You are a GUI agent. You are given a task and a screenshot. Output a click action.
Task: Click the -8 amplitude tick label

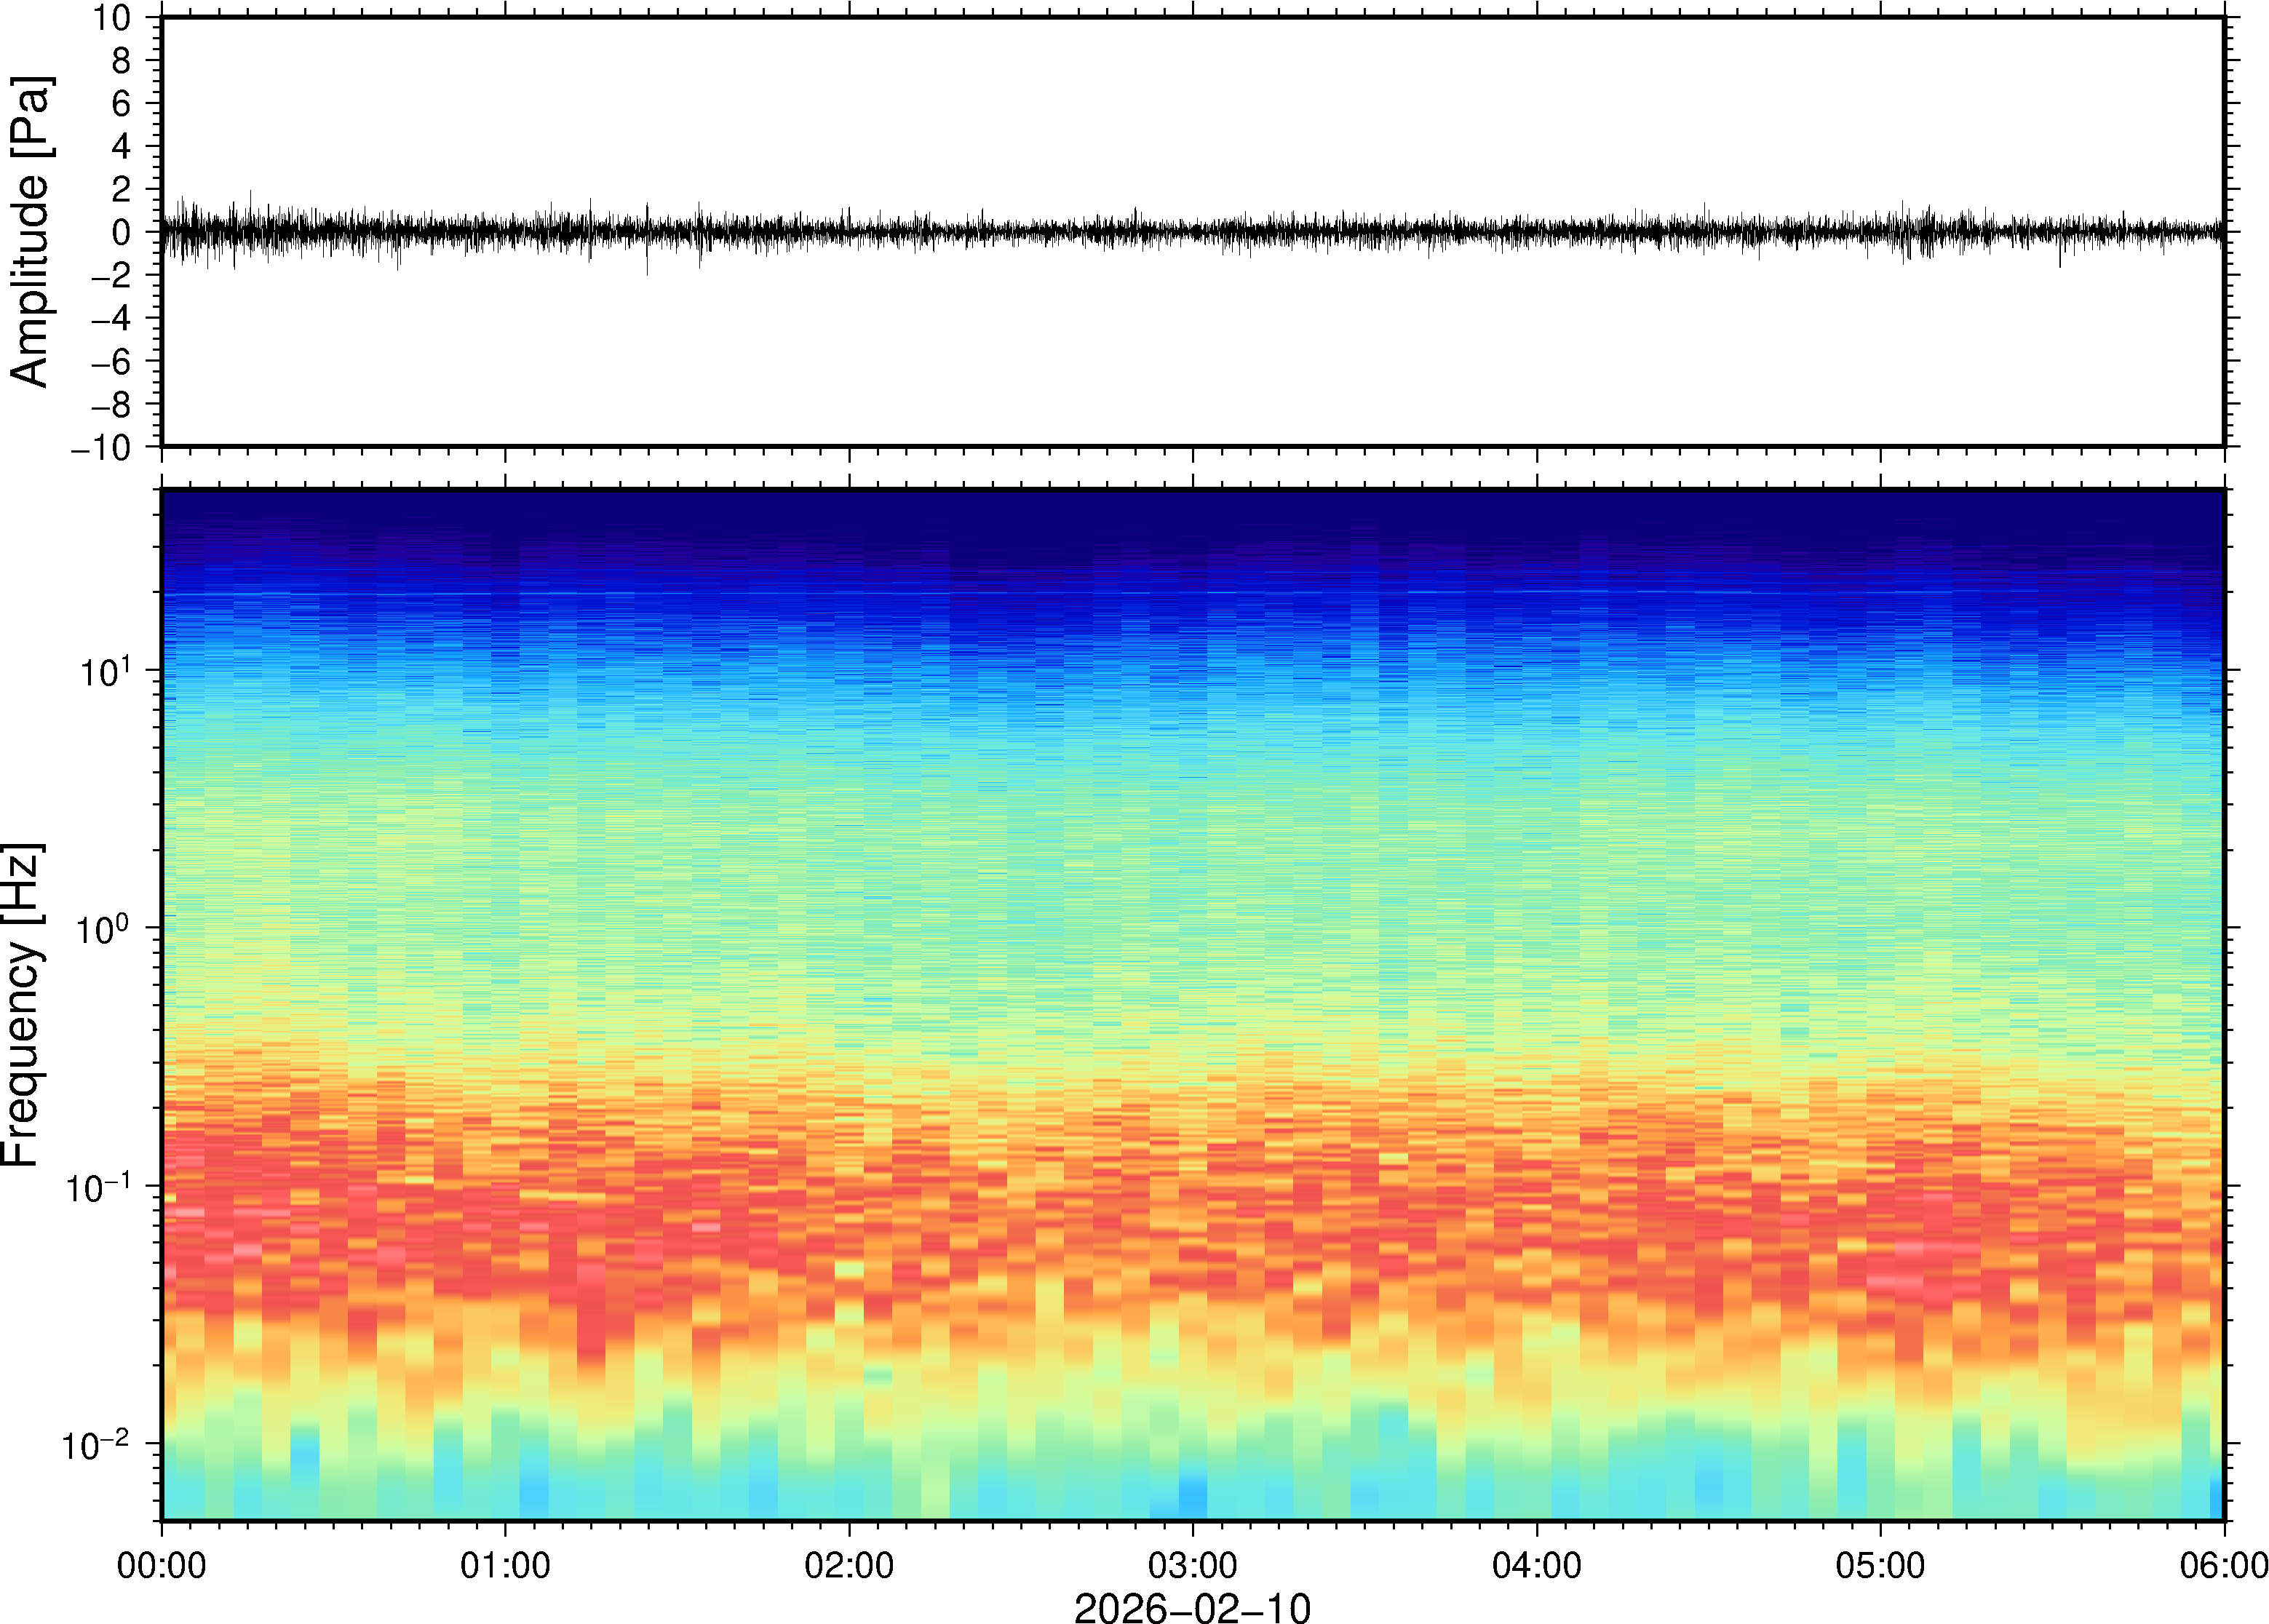[x=111, y=405]
